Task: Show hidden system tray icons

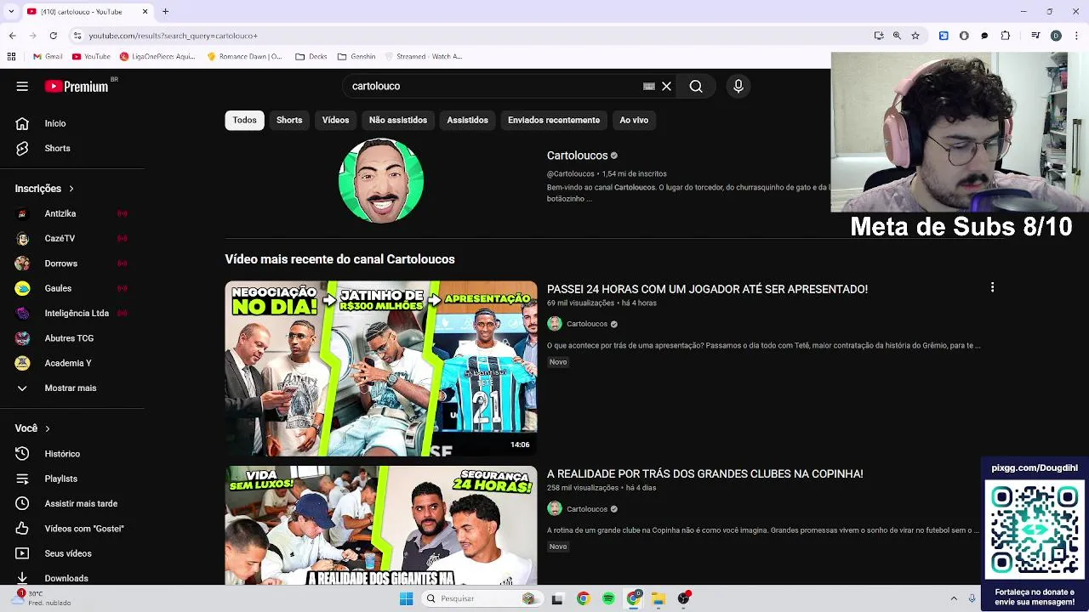Action: 954,598
